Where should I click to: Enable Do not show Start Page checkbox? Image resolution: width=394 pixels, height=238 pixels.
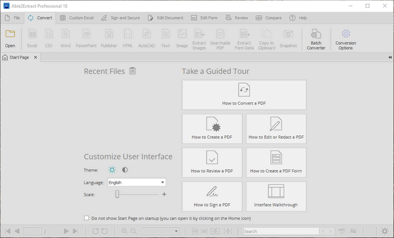(x=86, y=218)
